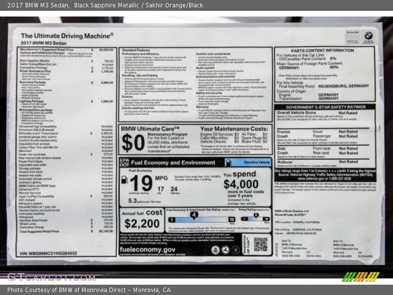The height and width of the screenshot is (295, 393).
Task: Click 'PARTS CONTENT INFORMATION' heading
Action: point(322,51)
